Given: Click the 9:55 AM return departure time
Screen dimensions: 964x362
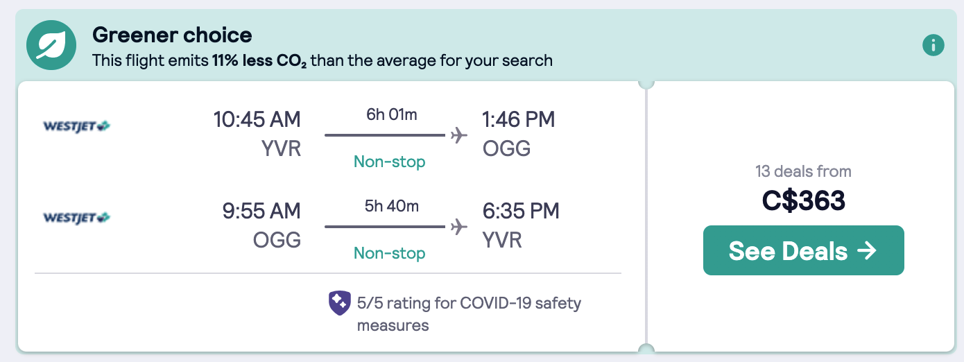Looking at the screenshot, I should [261, 211].
